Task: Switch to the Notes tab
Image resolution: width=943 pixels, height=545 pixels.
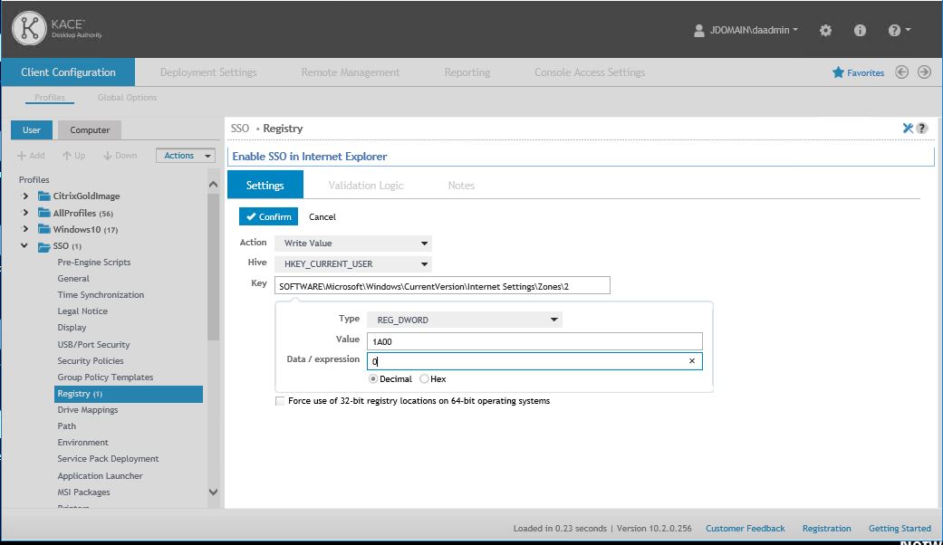Action: [x=461, y=185]
